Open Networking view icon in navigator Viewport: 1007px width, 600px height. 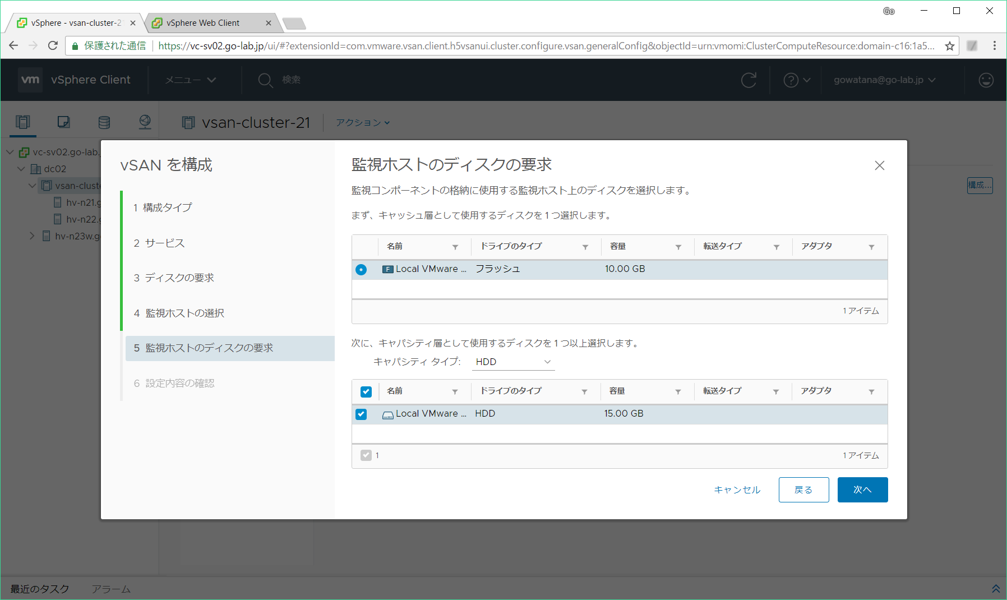145,122
